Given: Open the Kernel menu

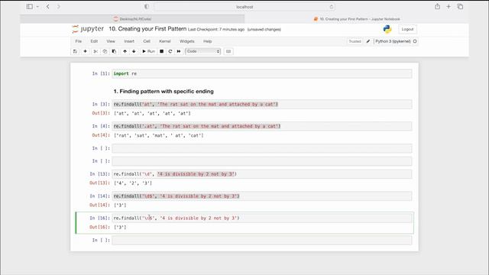Looking at the screenshot, I should [x=165, y=41].
